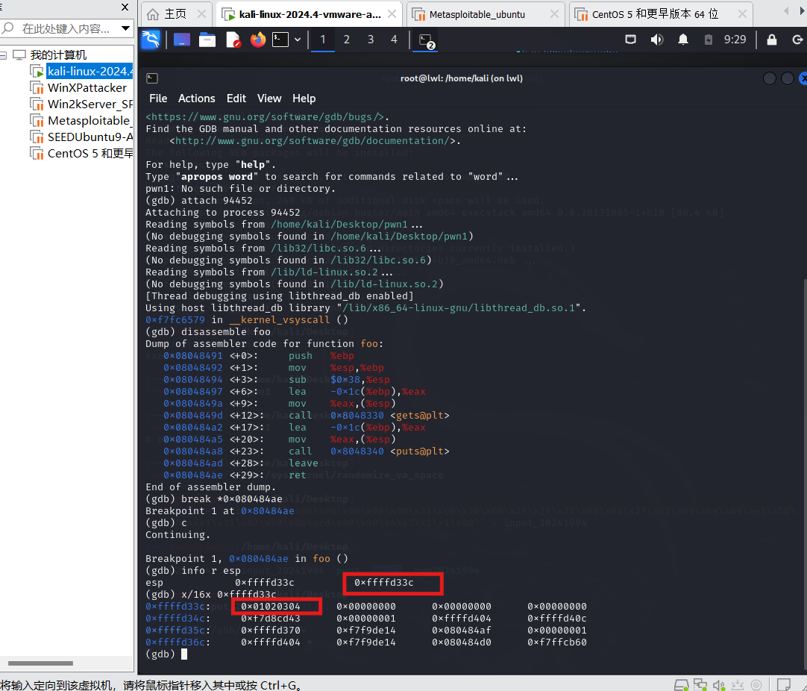Select 我的计算机 in the library tree
The image size is (807, 691).
[57, 55]
